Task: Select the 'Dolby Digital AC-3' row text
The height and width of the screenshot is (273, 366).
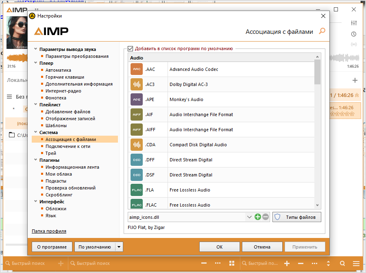Action: 189,84
